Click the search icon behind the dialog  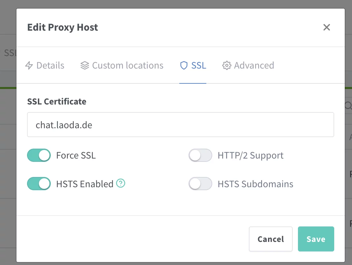[x=348, y=105]
